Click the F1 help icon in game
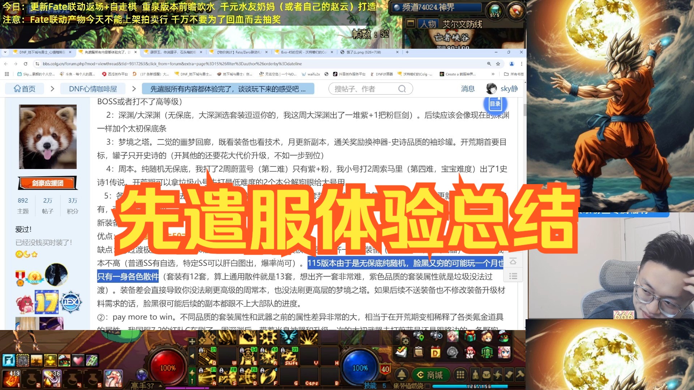This screenshot has height=390, width=694. coord(9,360)
